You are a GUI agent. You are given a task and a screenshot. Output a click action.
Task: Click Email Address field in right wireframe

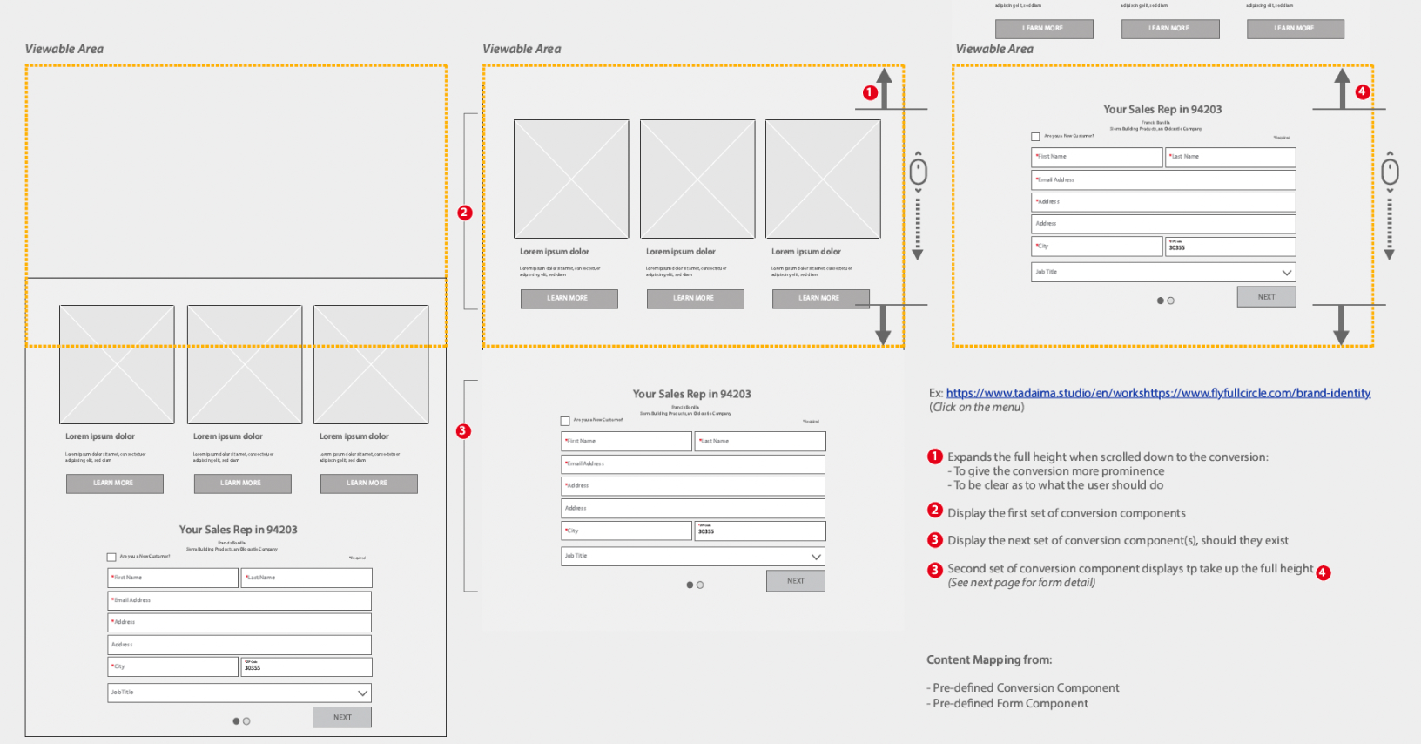pyautogui.click(x=1163, y=179)
